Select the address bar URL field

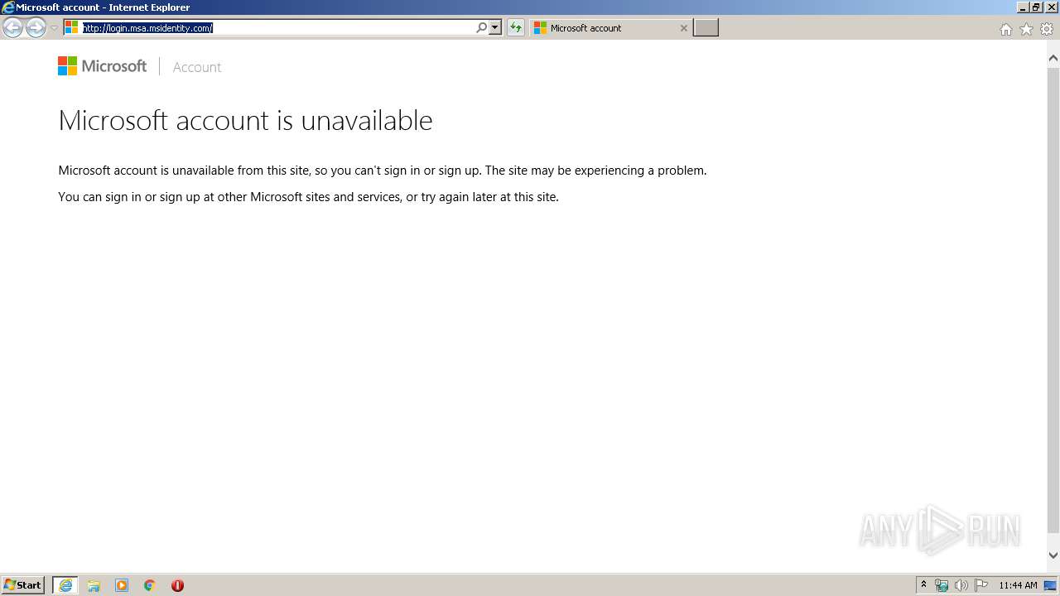(278, 28)
